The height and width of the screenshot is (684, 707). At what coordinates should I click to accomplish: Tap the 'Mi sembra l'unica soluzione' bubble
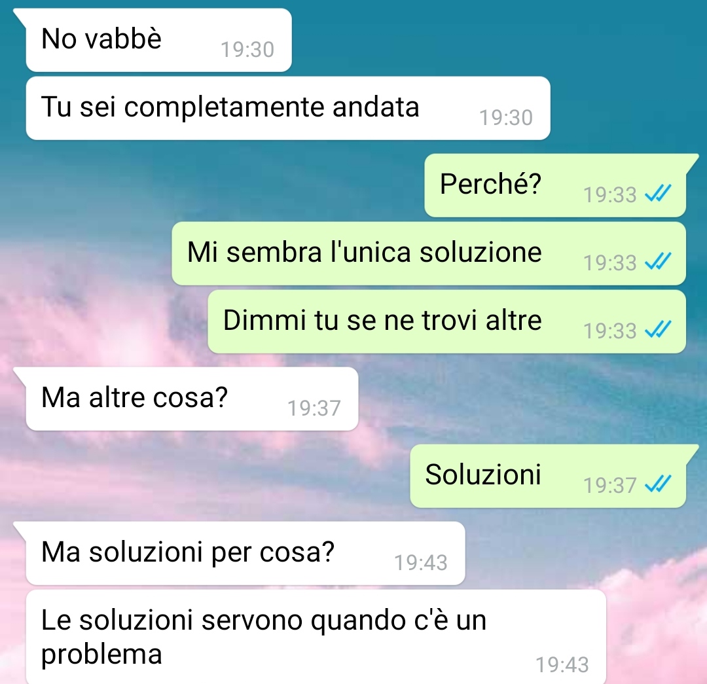tap(429, 253)
